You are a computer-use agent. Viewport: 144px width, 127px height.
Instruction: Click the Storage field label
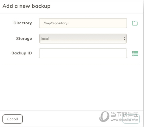pyautogui.click(x=24, y=39)
